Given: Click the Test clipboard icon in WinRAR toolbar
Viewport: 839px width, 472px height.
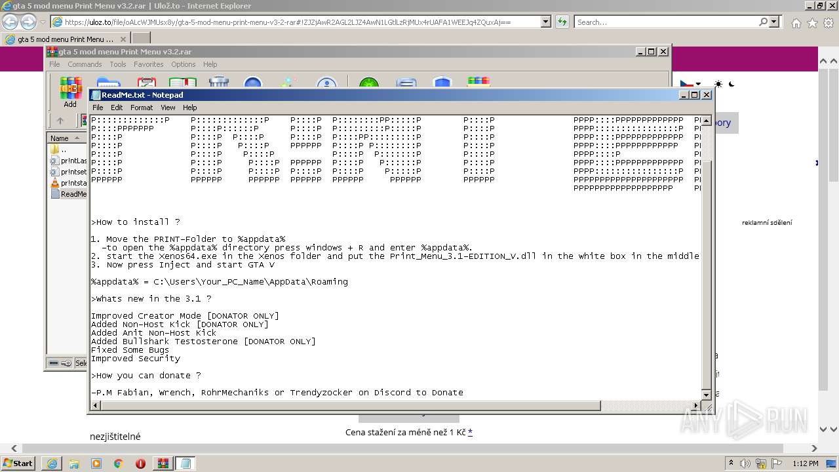Looking at the screenshot, I should [147, 83].
